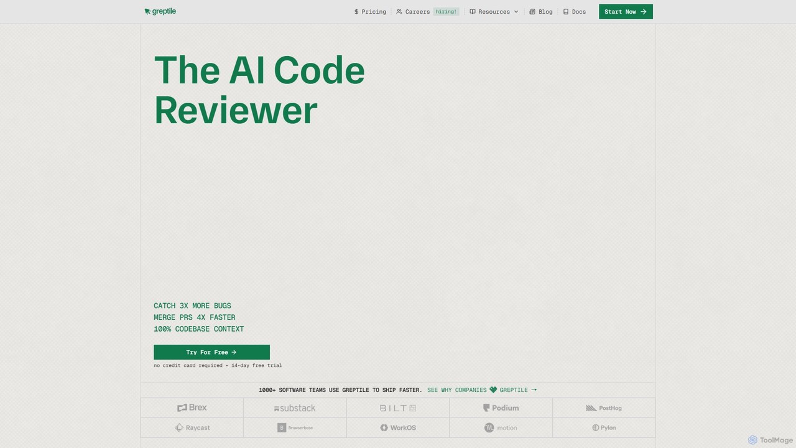
Task: Click the Start Now button
Action: tap(626, 12)
